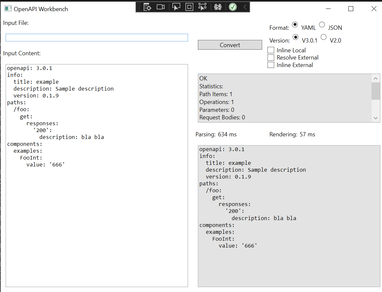Enable Inline External checkbox
The image size is (382, 292).
[271, 65]
